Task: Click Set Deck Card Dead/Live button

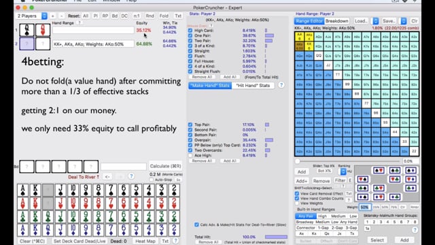Action: tap(80, 241)
